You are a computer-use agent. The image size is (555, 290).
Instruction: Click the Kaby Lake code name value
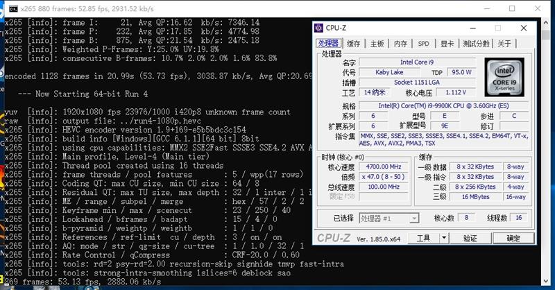(389, 72)
